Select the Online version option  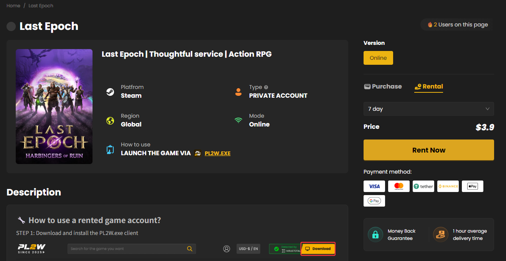pos(378,58)
